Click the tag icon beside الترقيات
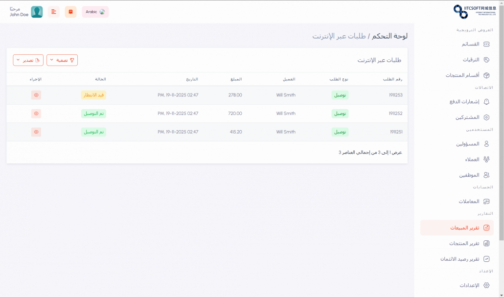The width and height of the screenshot is (504, 298). point(486,60)
